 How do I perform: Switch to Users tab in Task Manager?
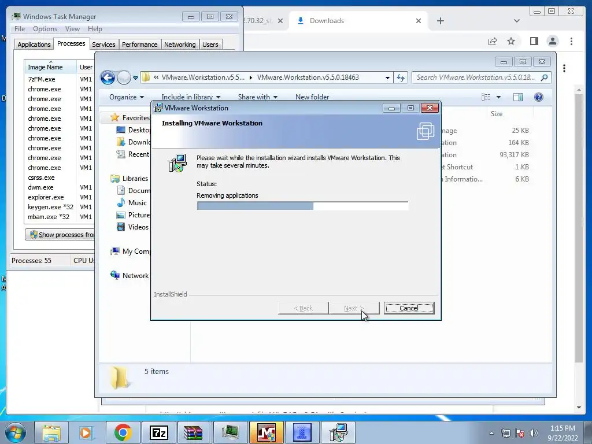coord(210,45)
